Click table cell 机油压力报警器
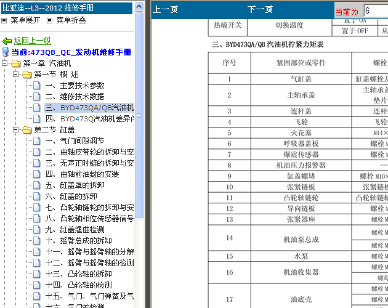The image size is (388, 308). pyautogui.click(x=301, y=165)
